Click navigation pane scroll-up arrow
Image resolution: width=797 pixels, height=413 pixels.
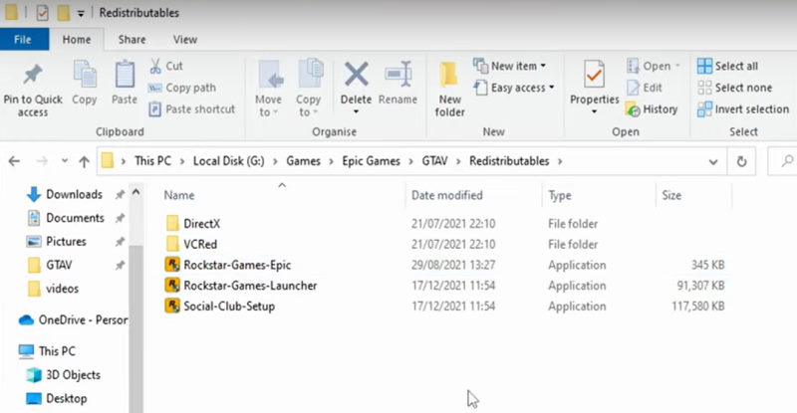click(x=135, y=192)
